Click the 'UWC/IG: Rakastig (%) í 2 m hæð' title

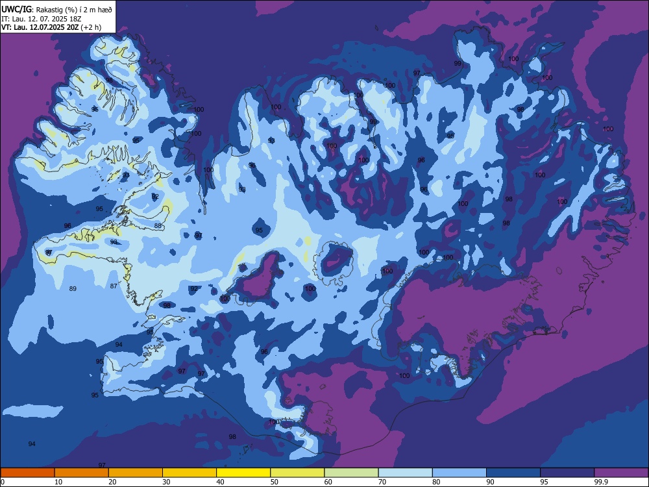point(56,10)
